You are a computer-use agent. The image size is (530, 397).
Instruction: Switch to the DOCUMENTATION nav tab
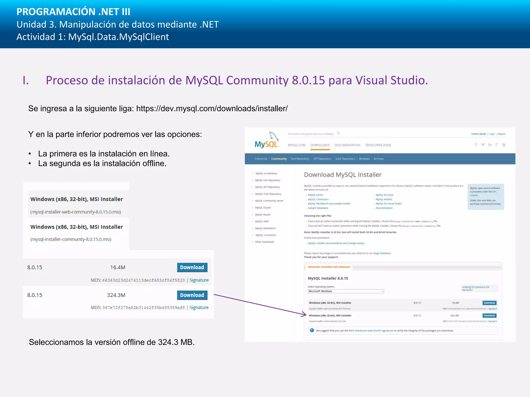[347, 145]
